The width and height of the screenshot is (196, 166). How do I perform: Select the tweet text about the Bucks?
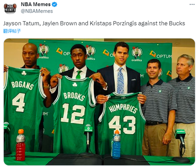coord(94,23)
